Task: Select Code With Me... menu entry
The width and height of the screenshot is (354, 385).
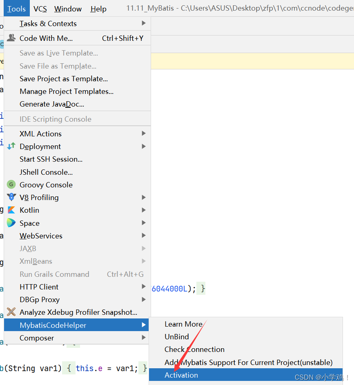Action: [x=77, y=38]
